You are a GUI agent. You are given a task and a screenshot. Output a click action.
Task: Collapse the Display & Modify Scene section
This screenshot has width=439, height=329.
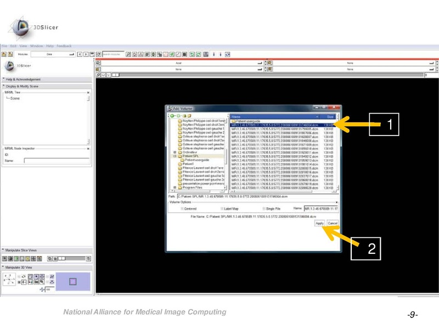tap(47, 87)
